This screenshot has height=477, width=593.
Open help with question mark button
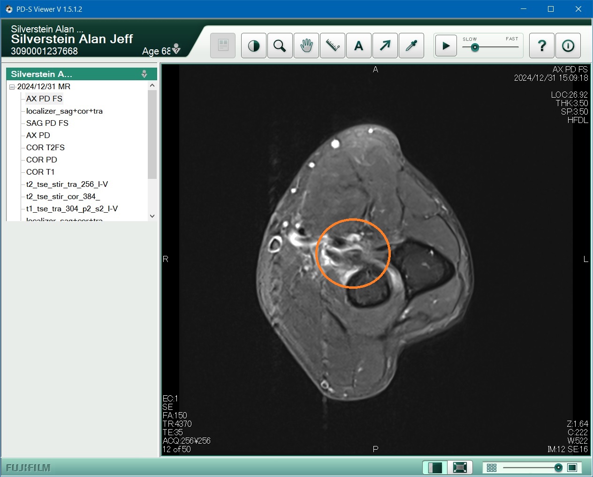tap(542, 46)
